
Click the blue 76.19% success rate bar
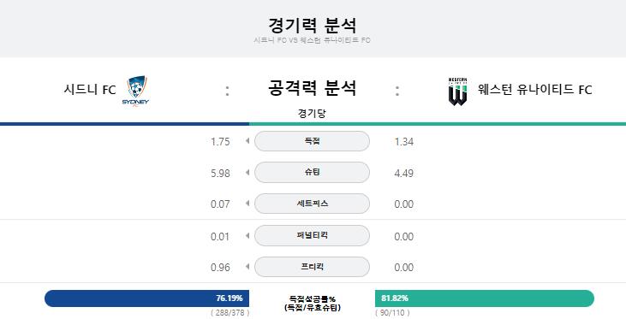coord(147,298)
